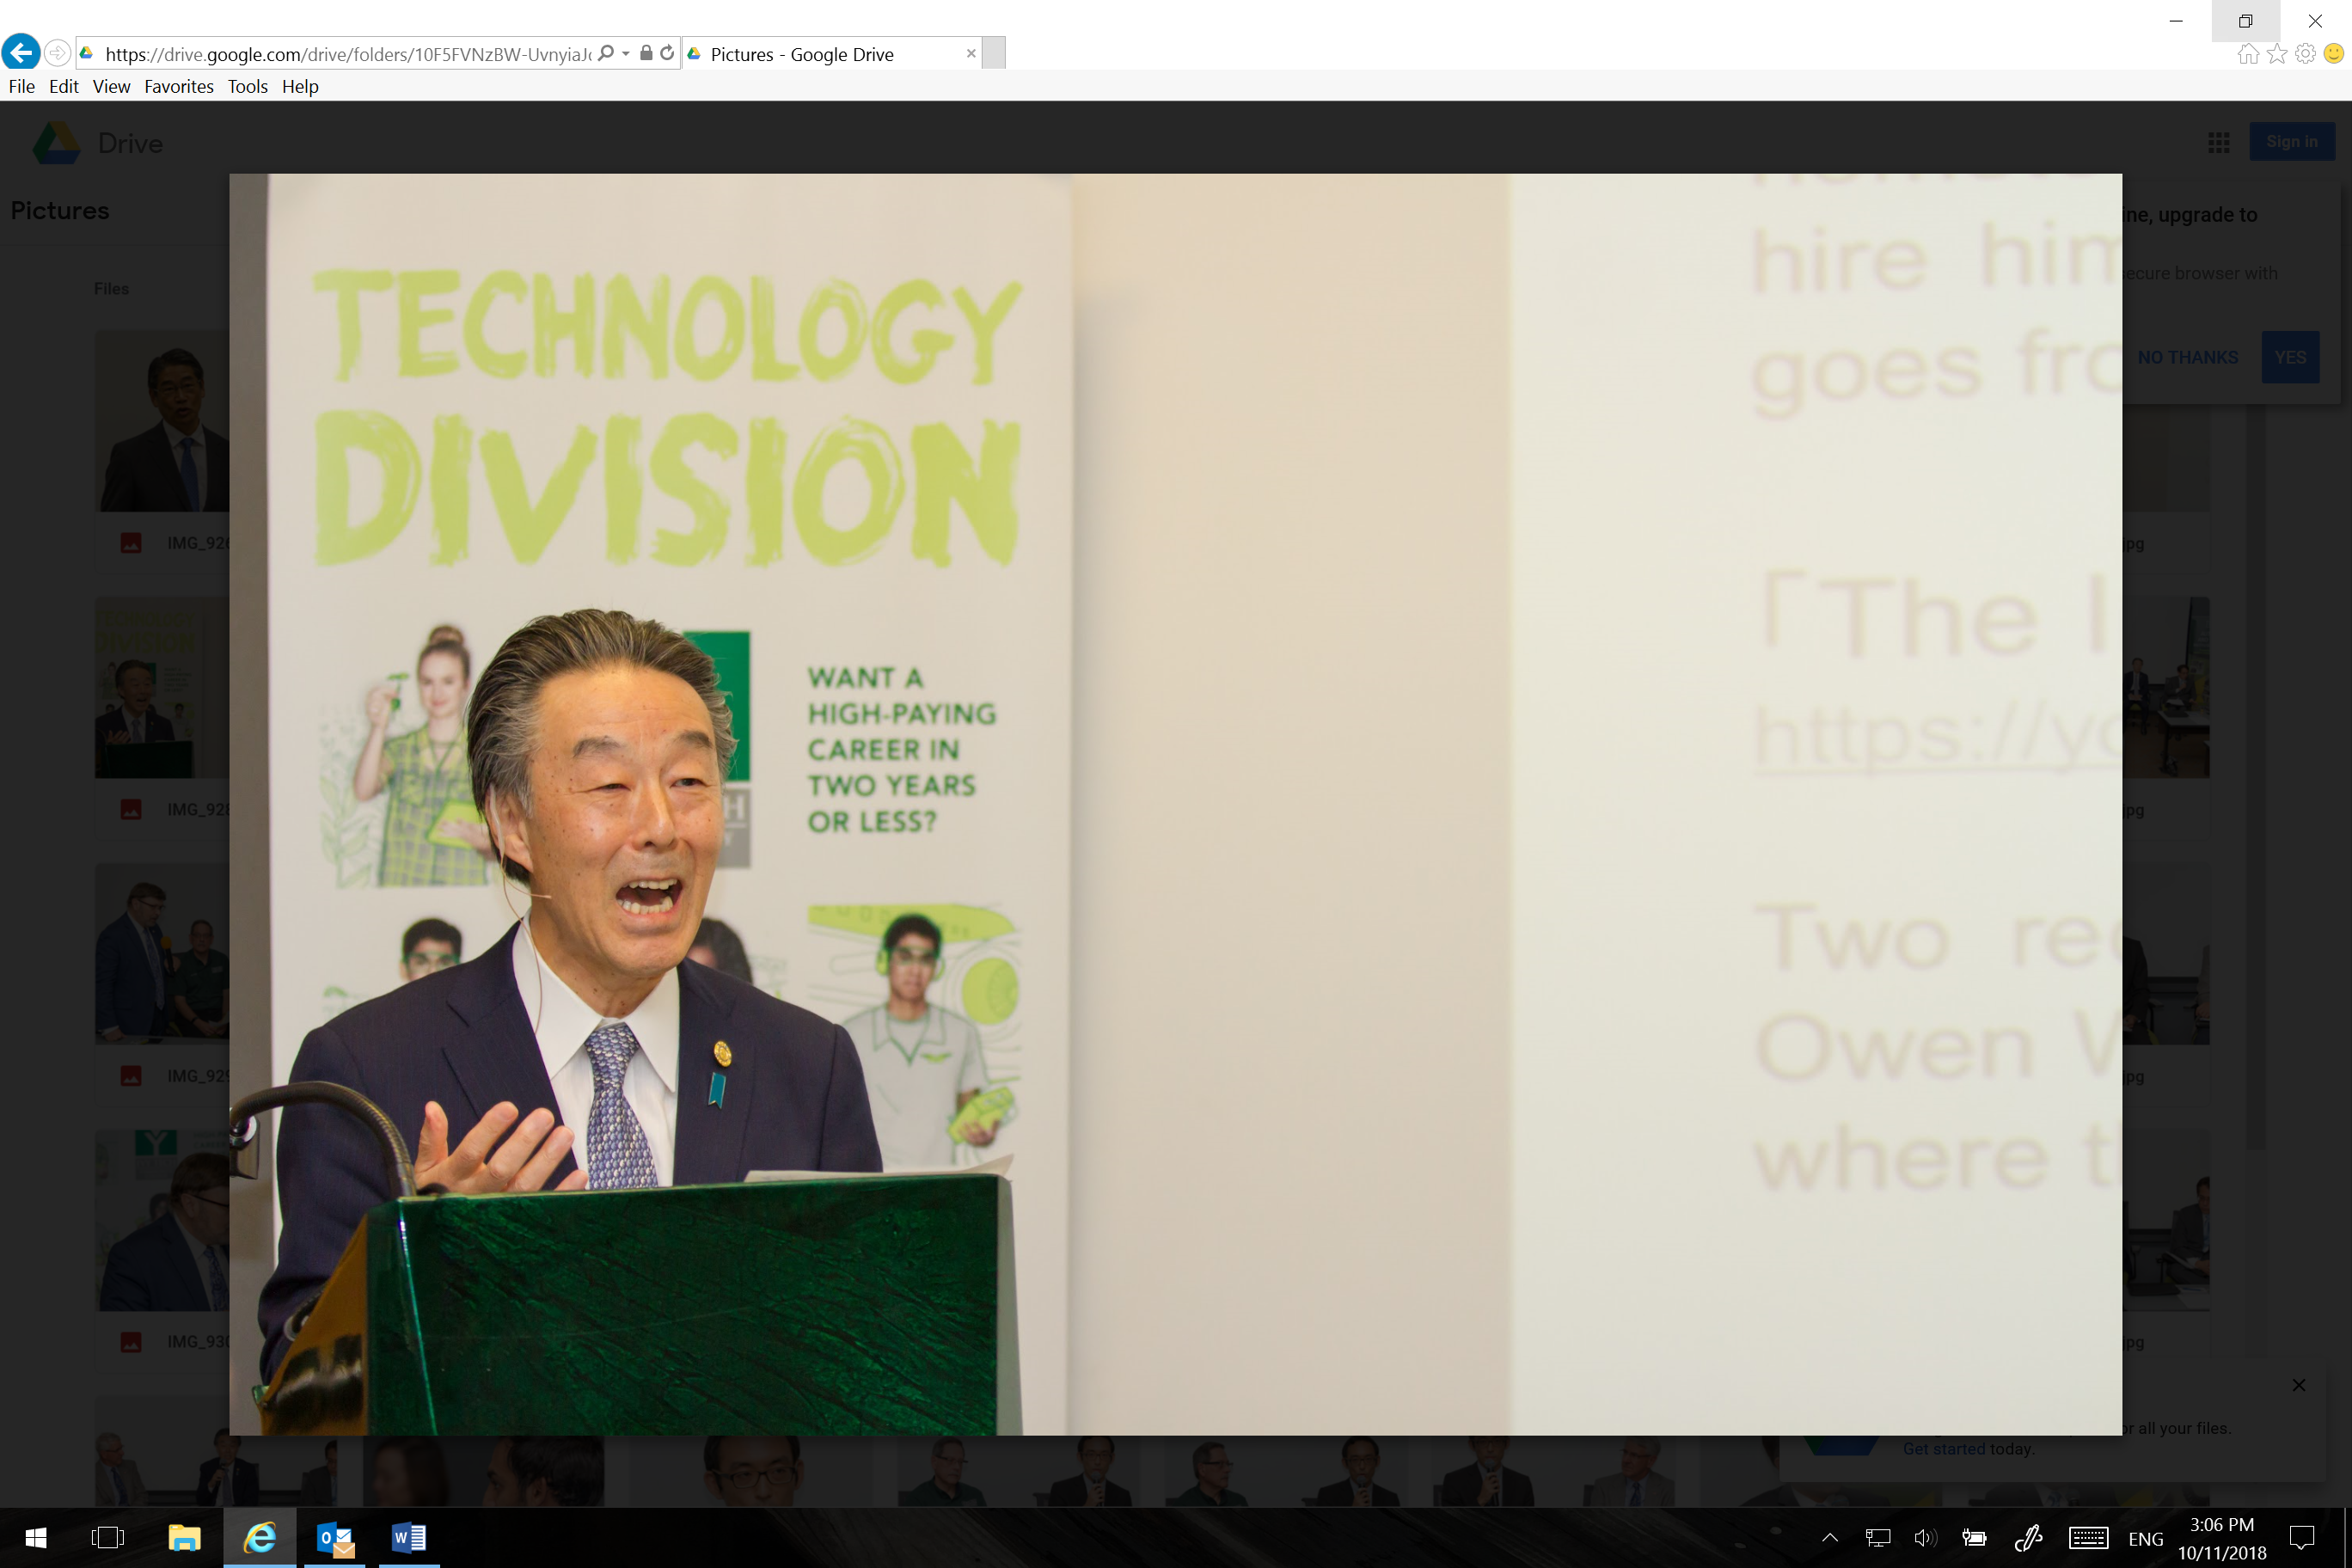Open the Edit menu
This screenshot has height=1568, width=2352.
[64, 86]
